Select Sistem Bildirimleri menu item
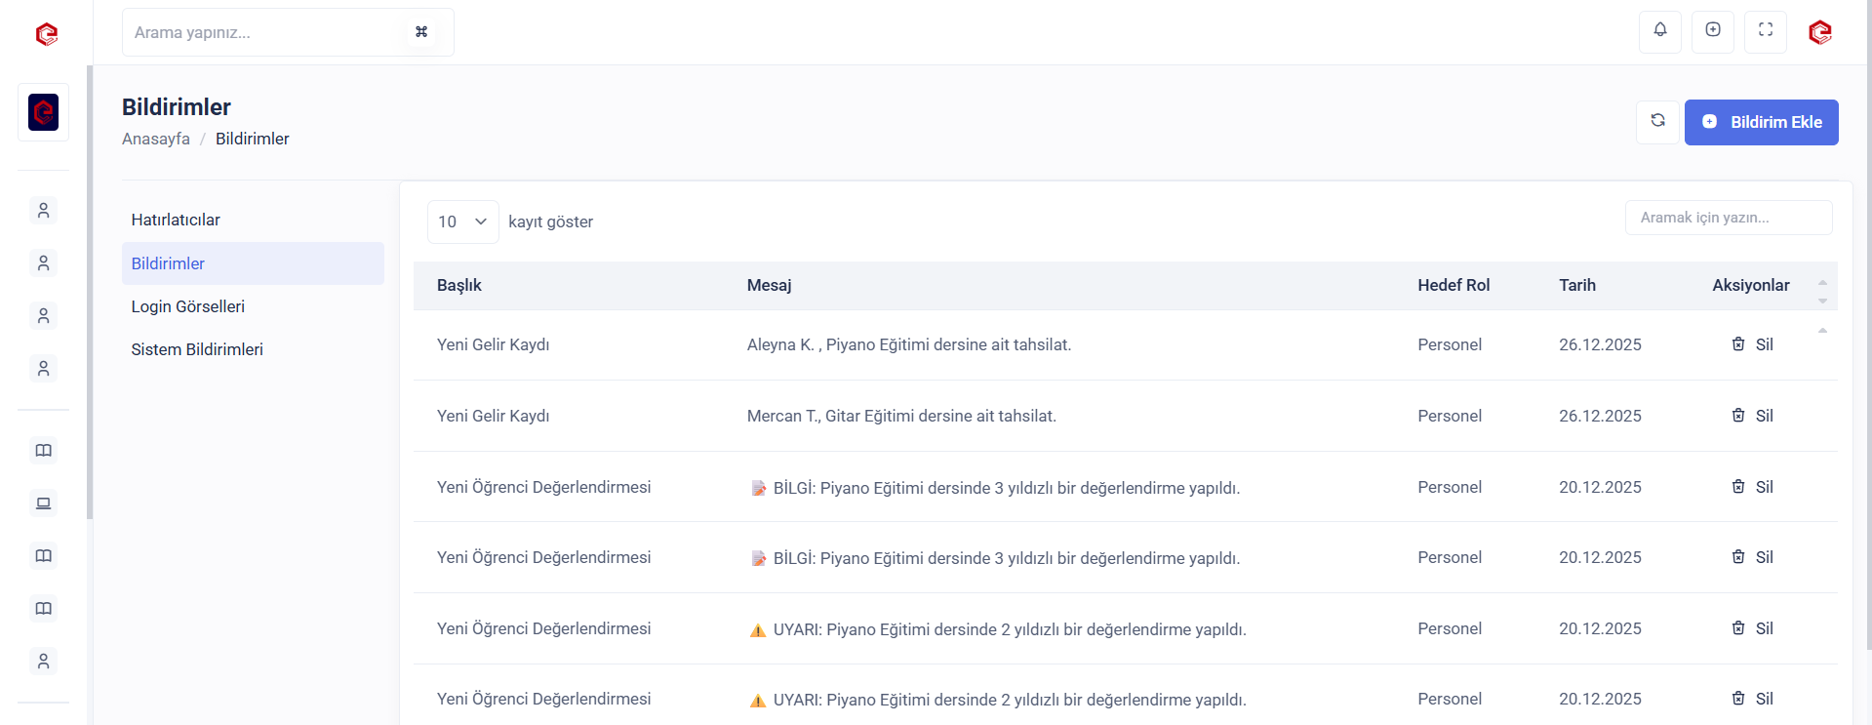This screenshot has height=725, width=1872. click(x=197, y=349)
